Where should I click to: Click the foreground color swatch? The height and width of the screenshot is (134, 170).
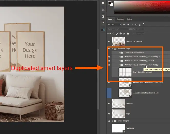click(x=109, y=3)
